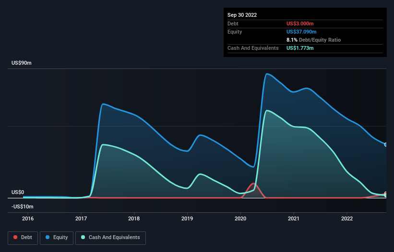
Task: Toggle the Debt series legend button
Action: click(23, 238)
